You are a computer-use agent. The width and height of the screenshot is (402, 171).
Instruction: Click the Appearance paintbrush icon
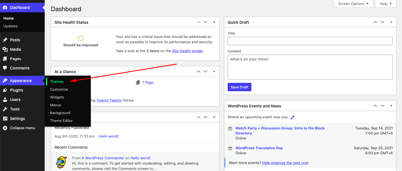coord(5,81)
